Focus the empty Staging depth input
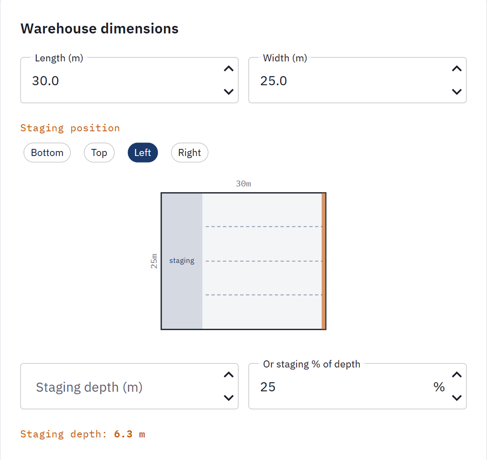The width and height of the screenshot is (487, 460). click(x=114, y=387)
